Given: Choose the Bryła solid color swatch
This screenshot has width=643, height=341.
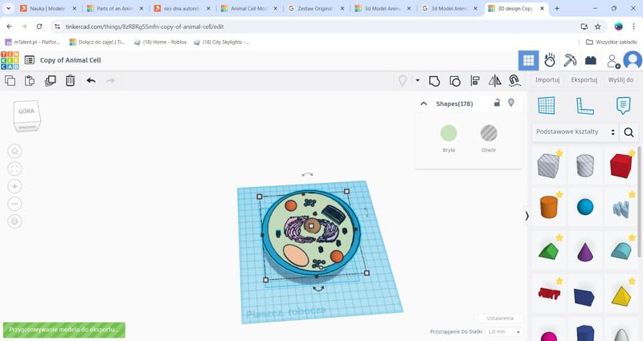Looking at the screenshot, I should tap(448, 133).
